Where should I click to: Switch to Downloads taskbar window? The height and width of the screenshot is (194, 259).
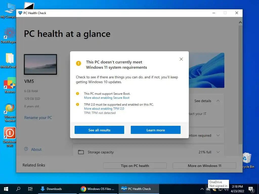coord(57,189)
